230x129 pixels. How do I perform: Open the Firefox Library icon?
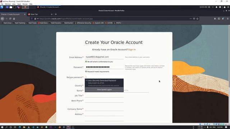215,19
